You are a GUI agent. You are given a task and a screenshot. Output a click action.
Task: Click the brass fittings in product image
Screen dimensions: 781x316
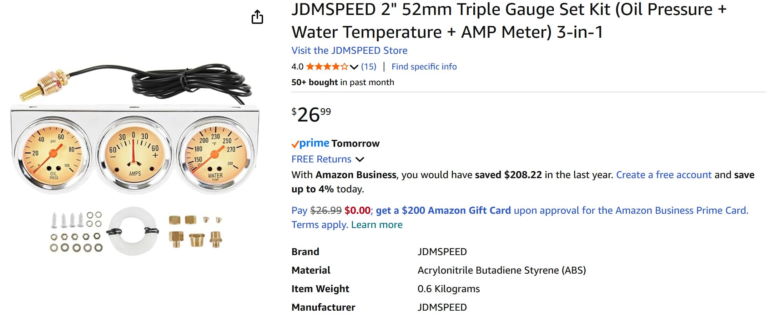(196, 231)
